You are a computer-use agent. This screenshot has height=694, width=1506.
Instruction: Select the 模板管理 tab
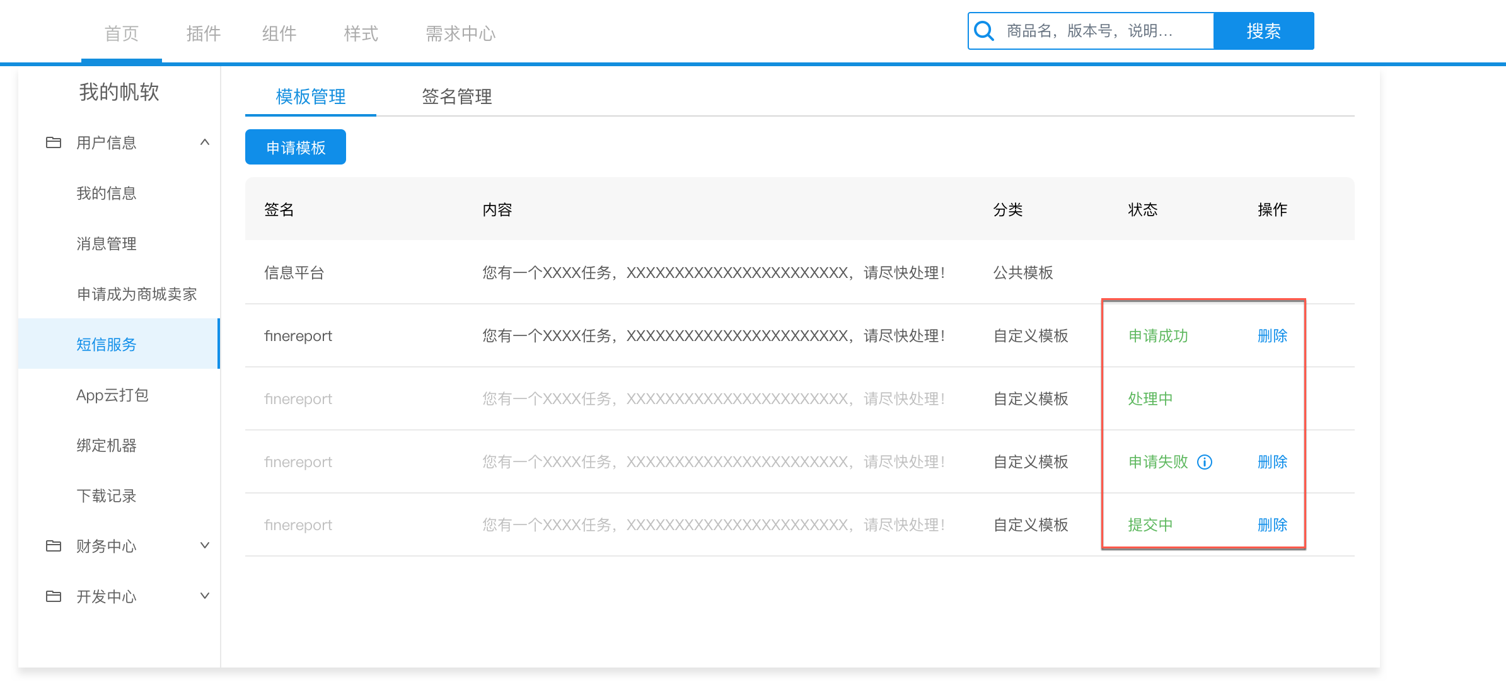click(x=310, y=96)
